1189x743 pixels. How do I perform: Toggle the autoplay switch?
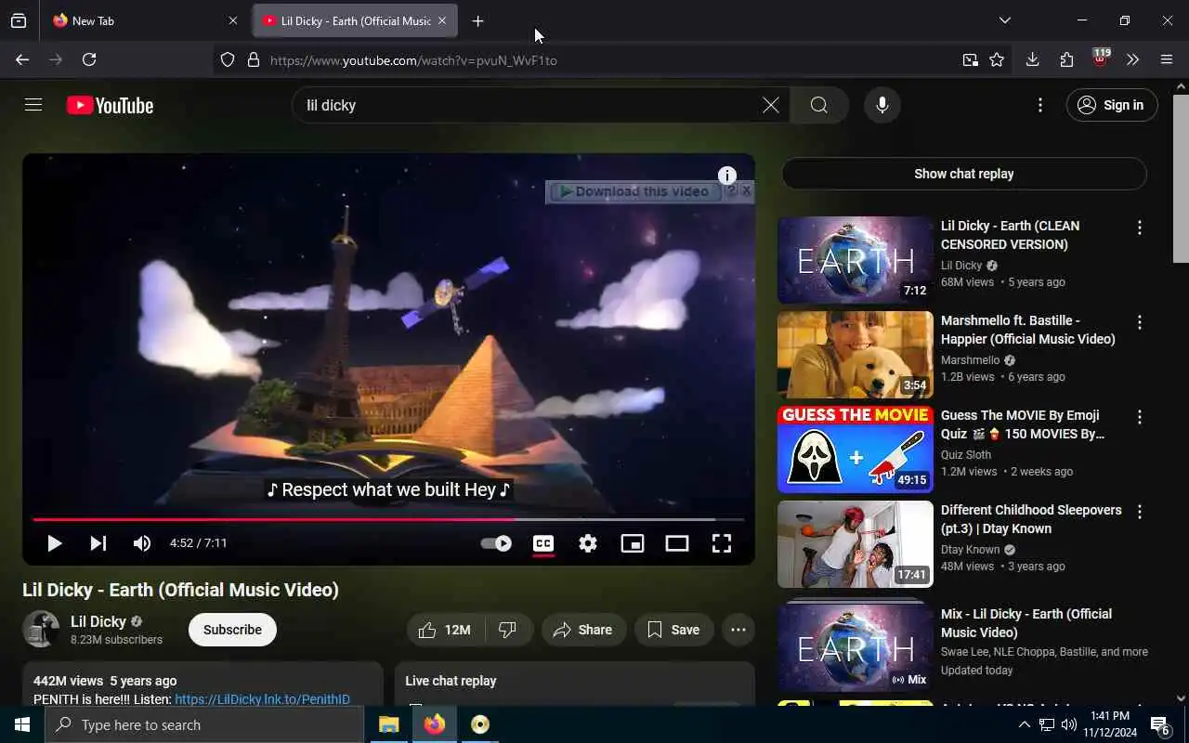point(496,543)
